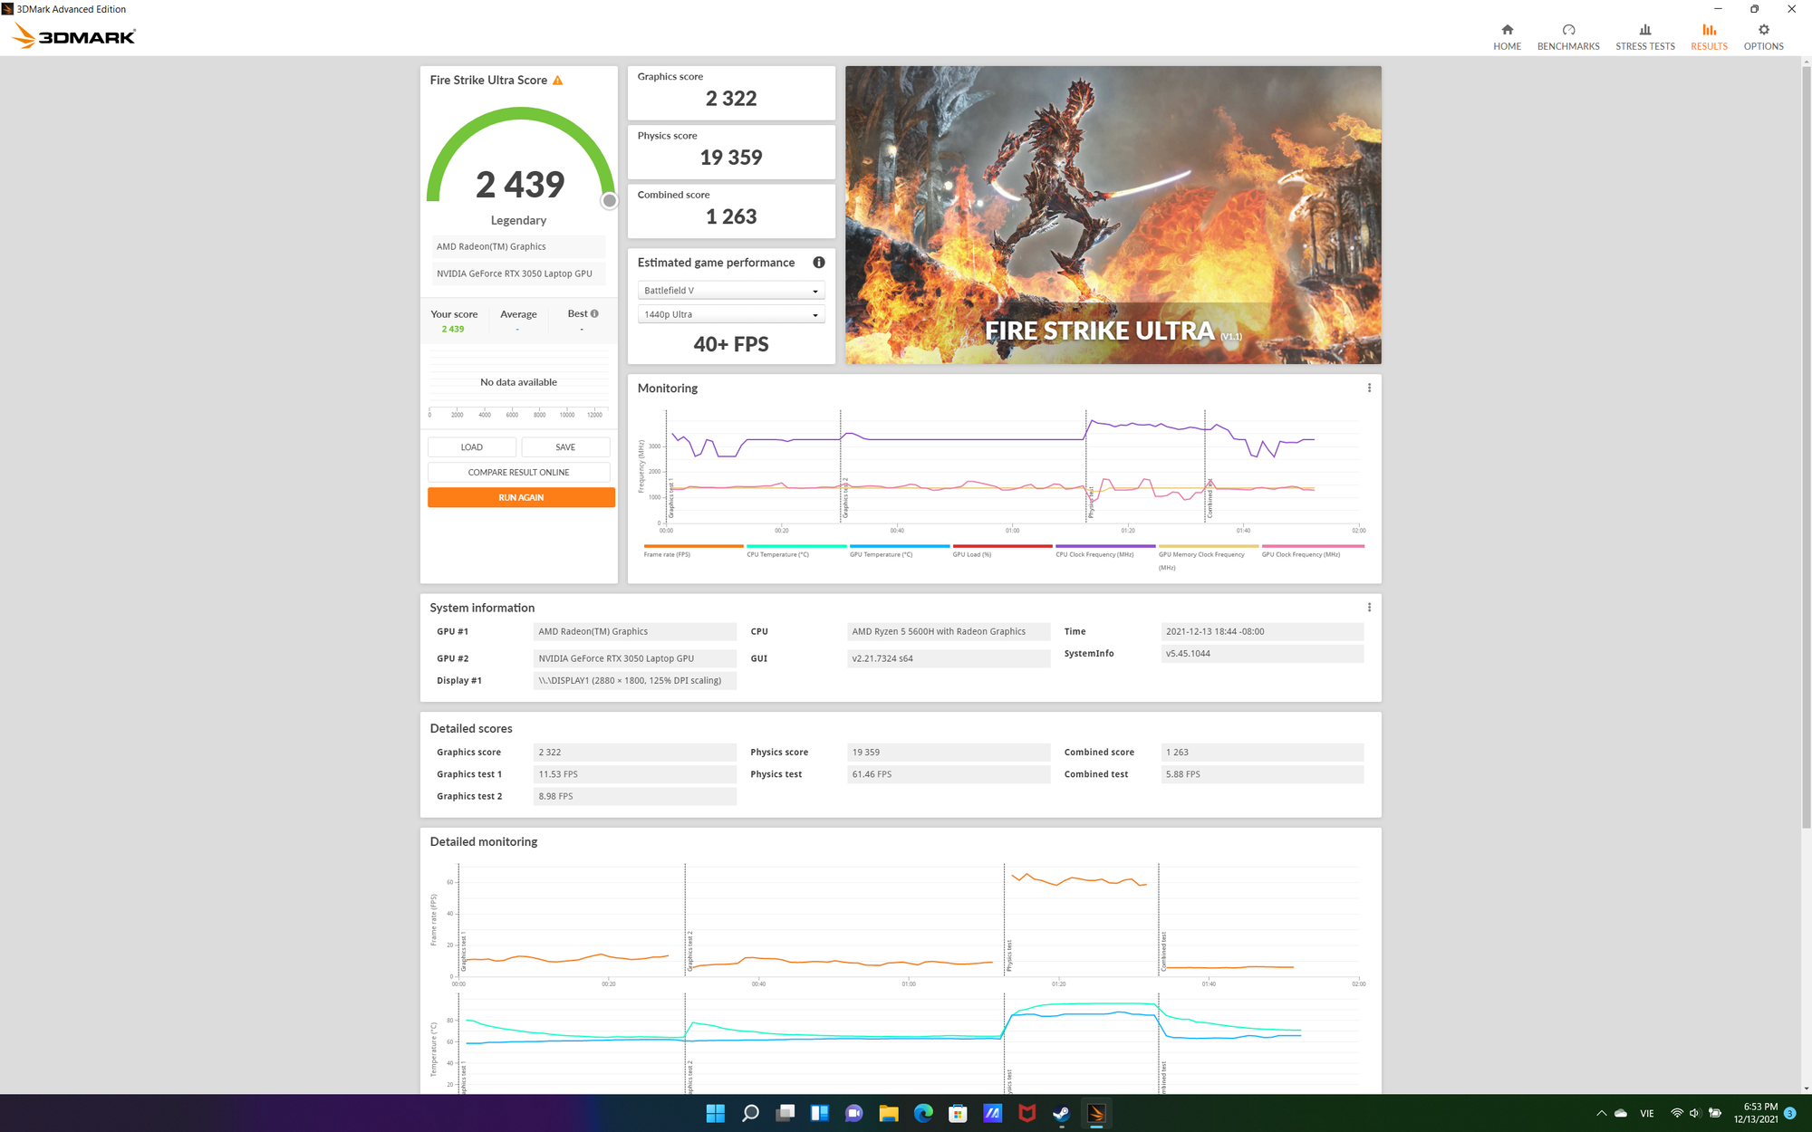Viewport: 1812px width, 1132px height.
Task: Click the GUI version v2.21.7324 s64
Action: coord(949,658)
